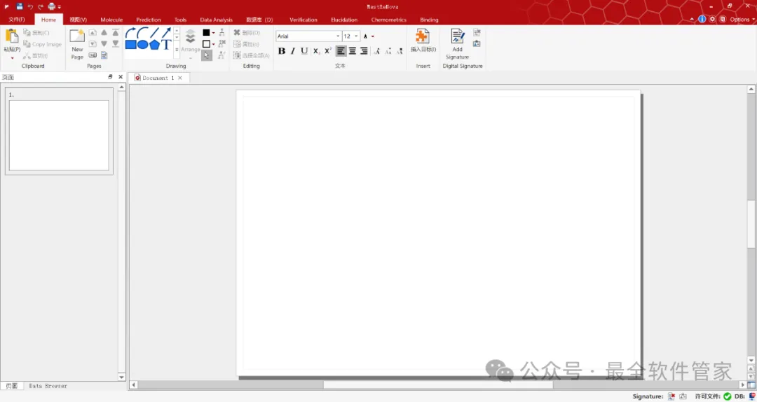Open the Molecule ribbon tab
This screenshot has height=402, width=757.
point(111,20)
